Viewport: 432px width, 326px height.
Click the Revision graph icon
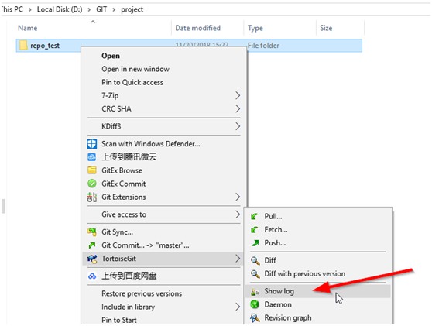click(255, 317)
